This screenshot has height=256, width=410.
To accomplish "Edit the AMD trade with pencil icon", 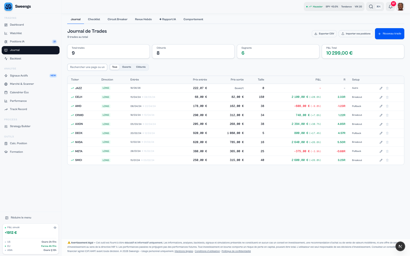I will tap(381, 106).
